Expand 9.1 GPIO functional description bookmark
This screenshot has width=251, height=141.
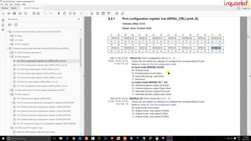(x=10, y=52)
